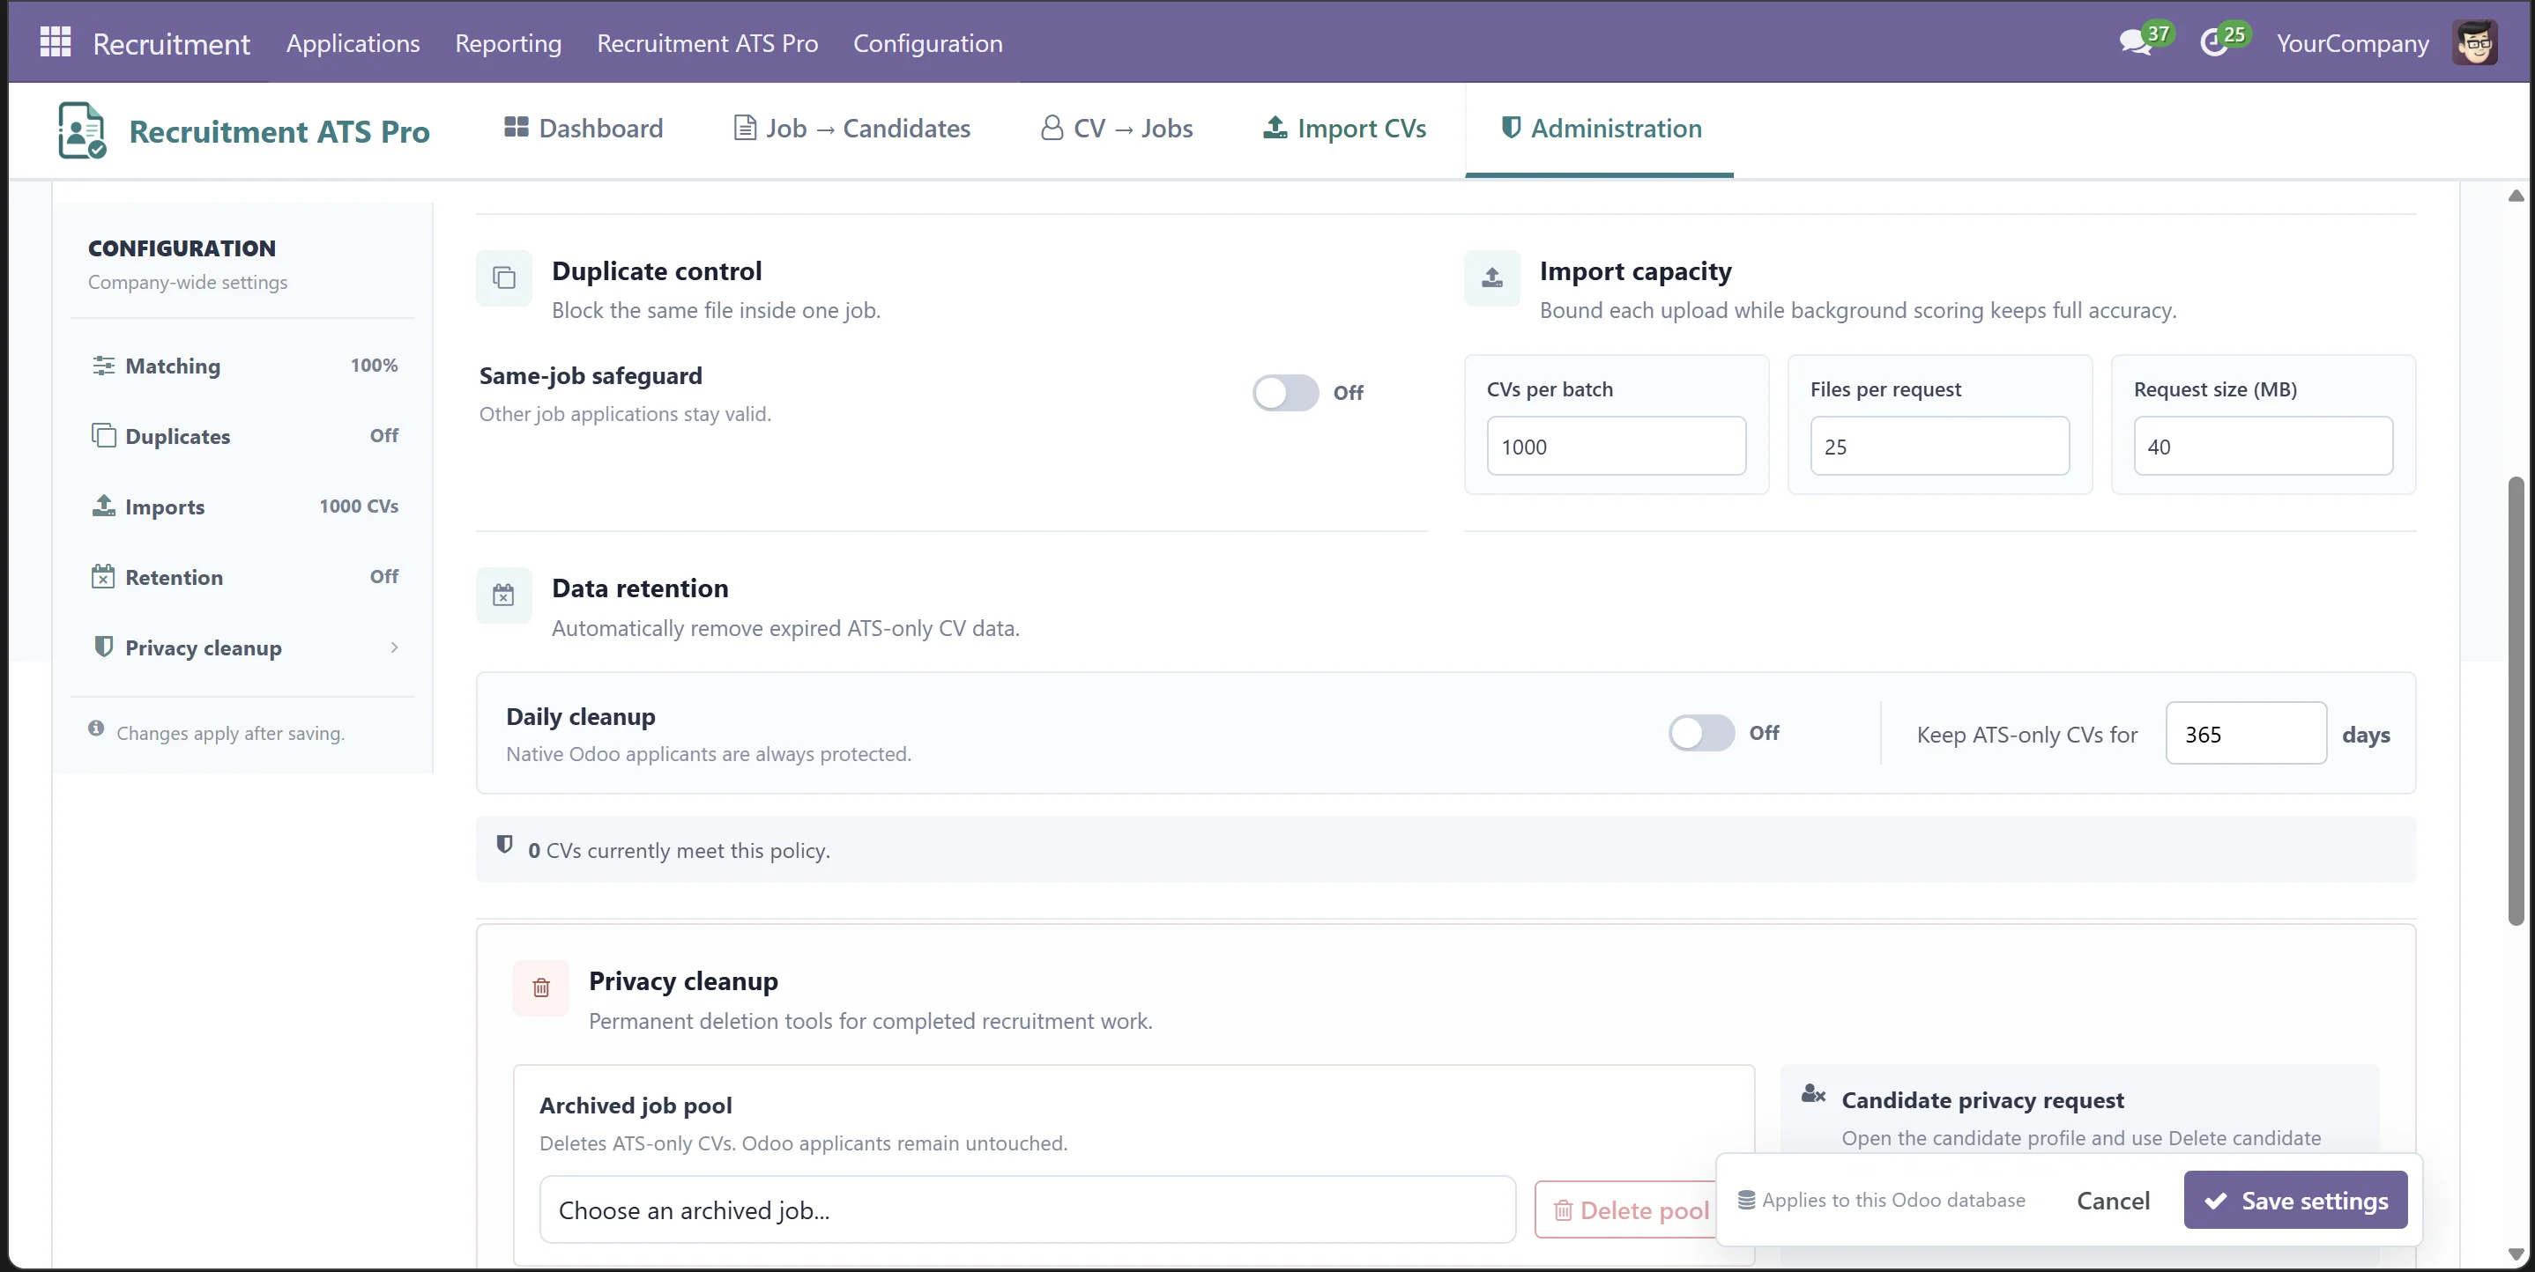Expand the Privacy cleanup sidebar chevron

click(395, 647)
